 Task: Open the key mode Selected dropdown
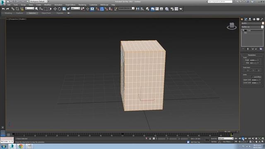226,139
